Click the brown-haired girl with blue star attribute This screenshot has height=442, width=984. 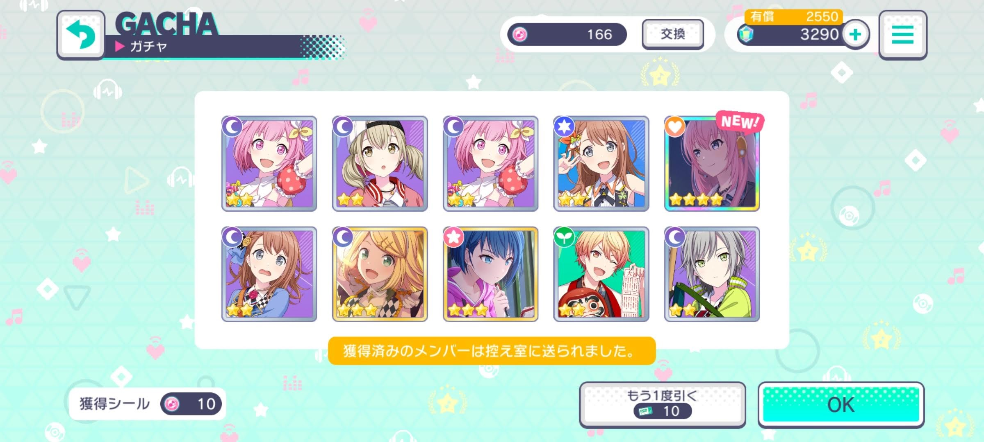tap(601, 163)
